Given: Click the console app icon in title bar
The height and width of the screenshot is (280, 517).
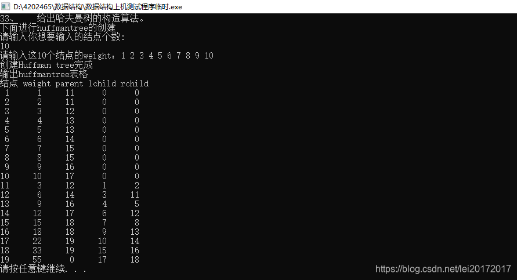Looking at the screenshot, I should click(6, 6).
